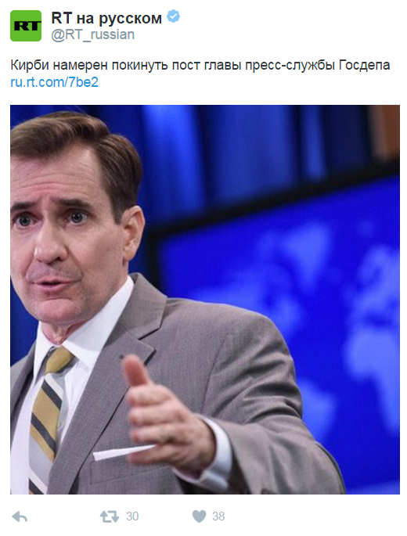Open the attached photo of the spokesman
407x536 pixels.
click(x=205, y=300)
